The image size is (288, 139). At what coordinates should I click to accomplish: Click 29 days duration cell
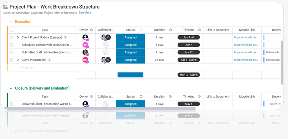[159, 60]
